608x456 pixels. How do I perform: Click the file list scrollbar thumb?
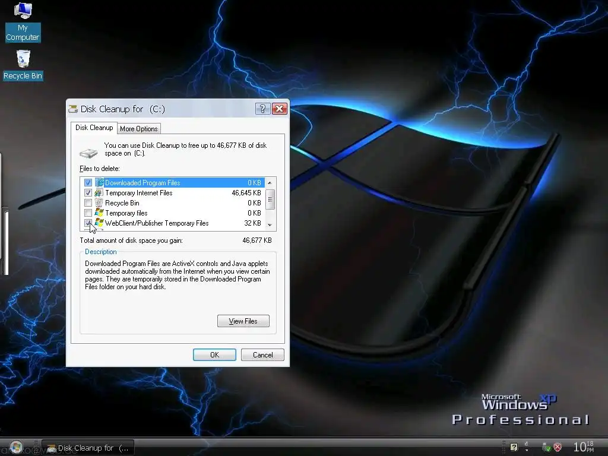[x=270, y=199]
